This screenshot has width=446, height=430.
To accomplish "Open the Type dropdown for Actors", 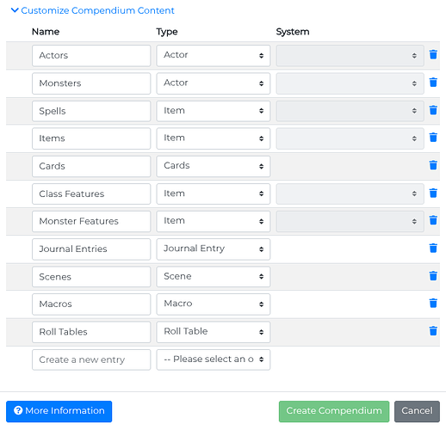I will point(214,56).
